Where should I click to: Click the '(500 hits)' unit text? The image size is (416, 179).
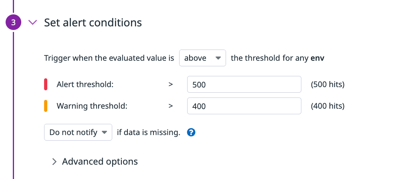click(328, 85)
